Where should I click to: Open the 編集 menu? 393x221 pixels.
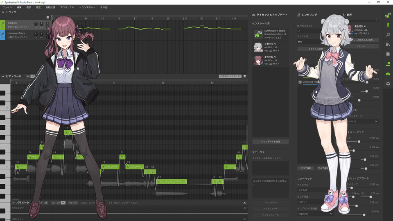[19, 7]
